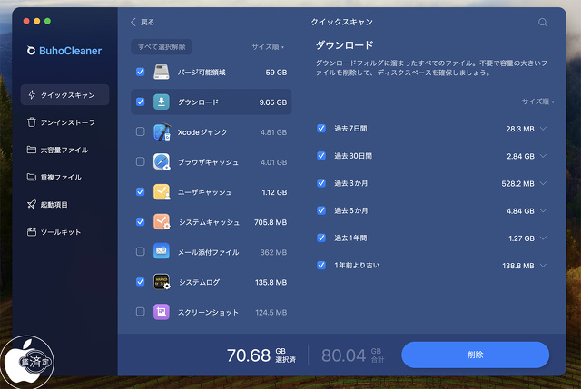Click the Downloads arrow icon

tap(162, 102)
